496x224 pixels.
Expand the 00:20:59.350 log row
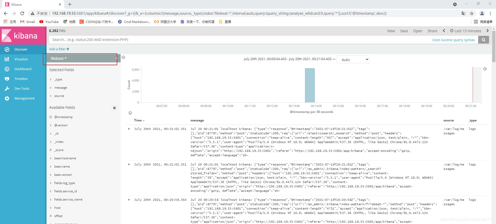(129, 200)
